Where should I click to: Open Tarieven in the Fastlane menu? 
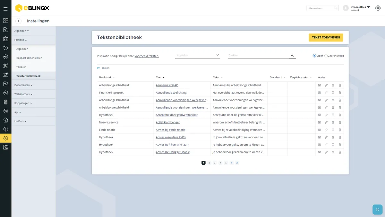21,67
